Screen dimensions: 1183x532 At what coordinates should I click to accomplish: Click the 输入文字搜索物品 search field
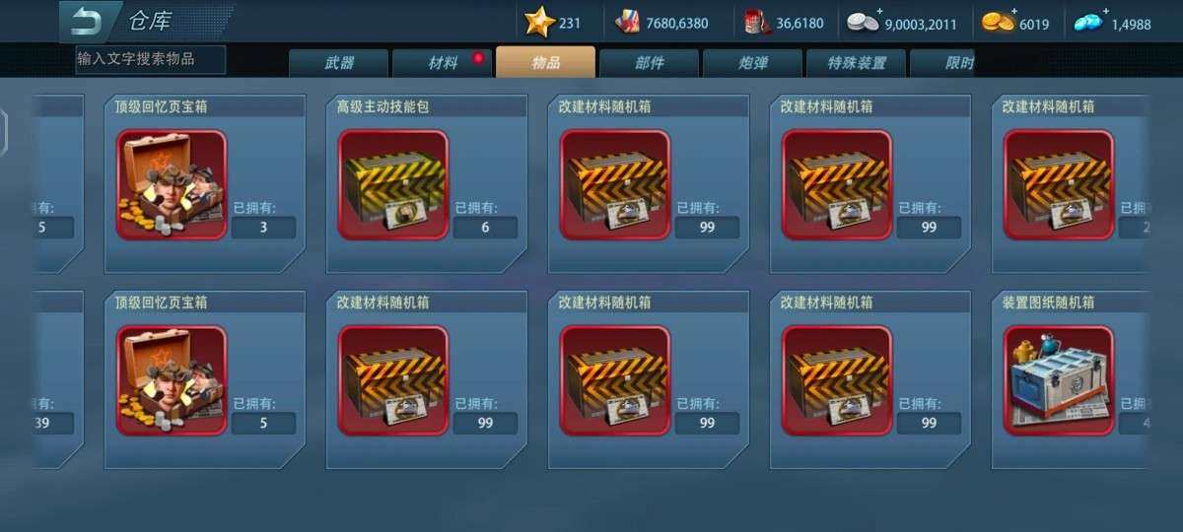tap(151, 59)
